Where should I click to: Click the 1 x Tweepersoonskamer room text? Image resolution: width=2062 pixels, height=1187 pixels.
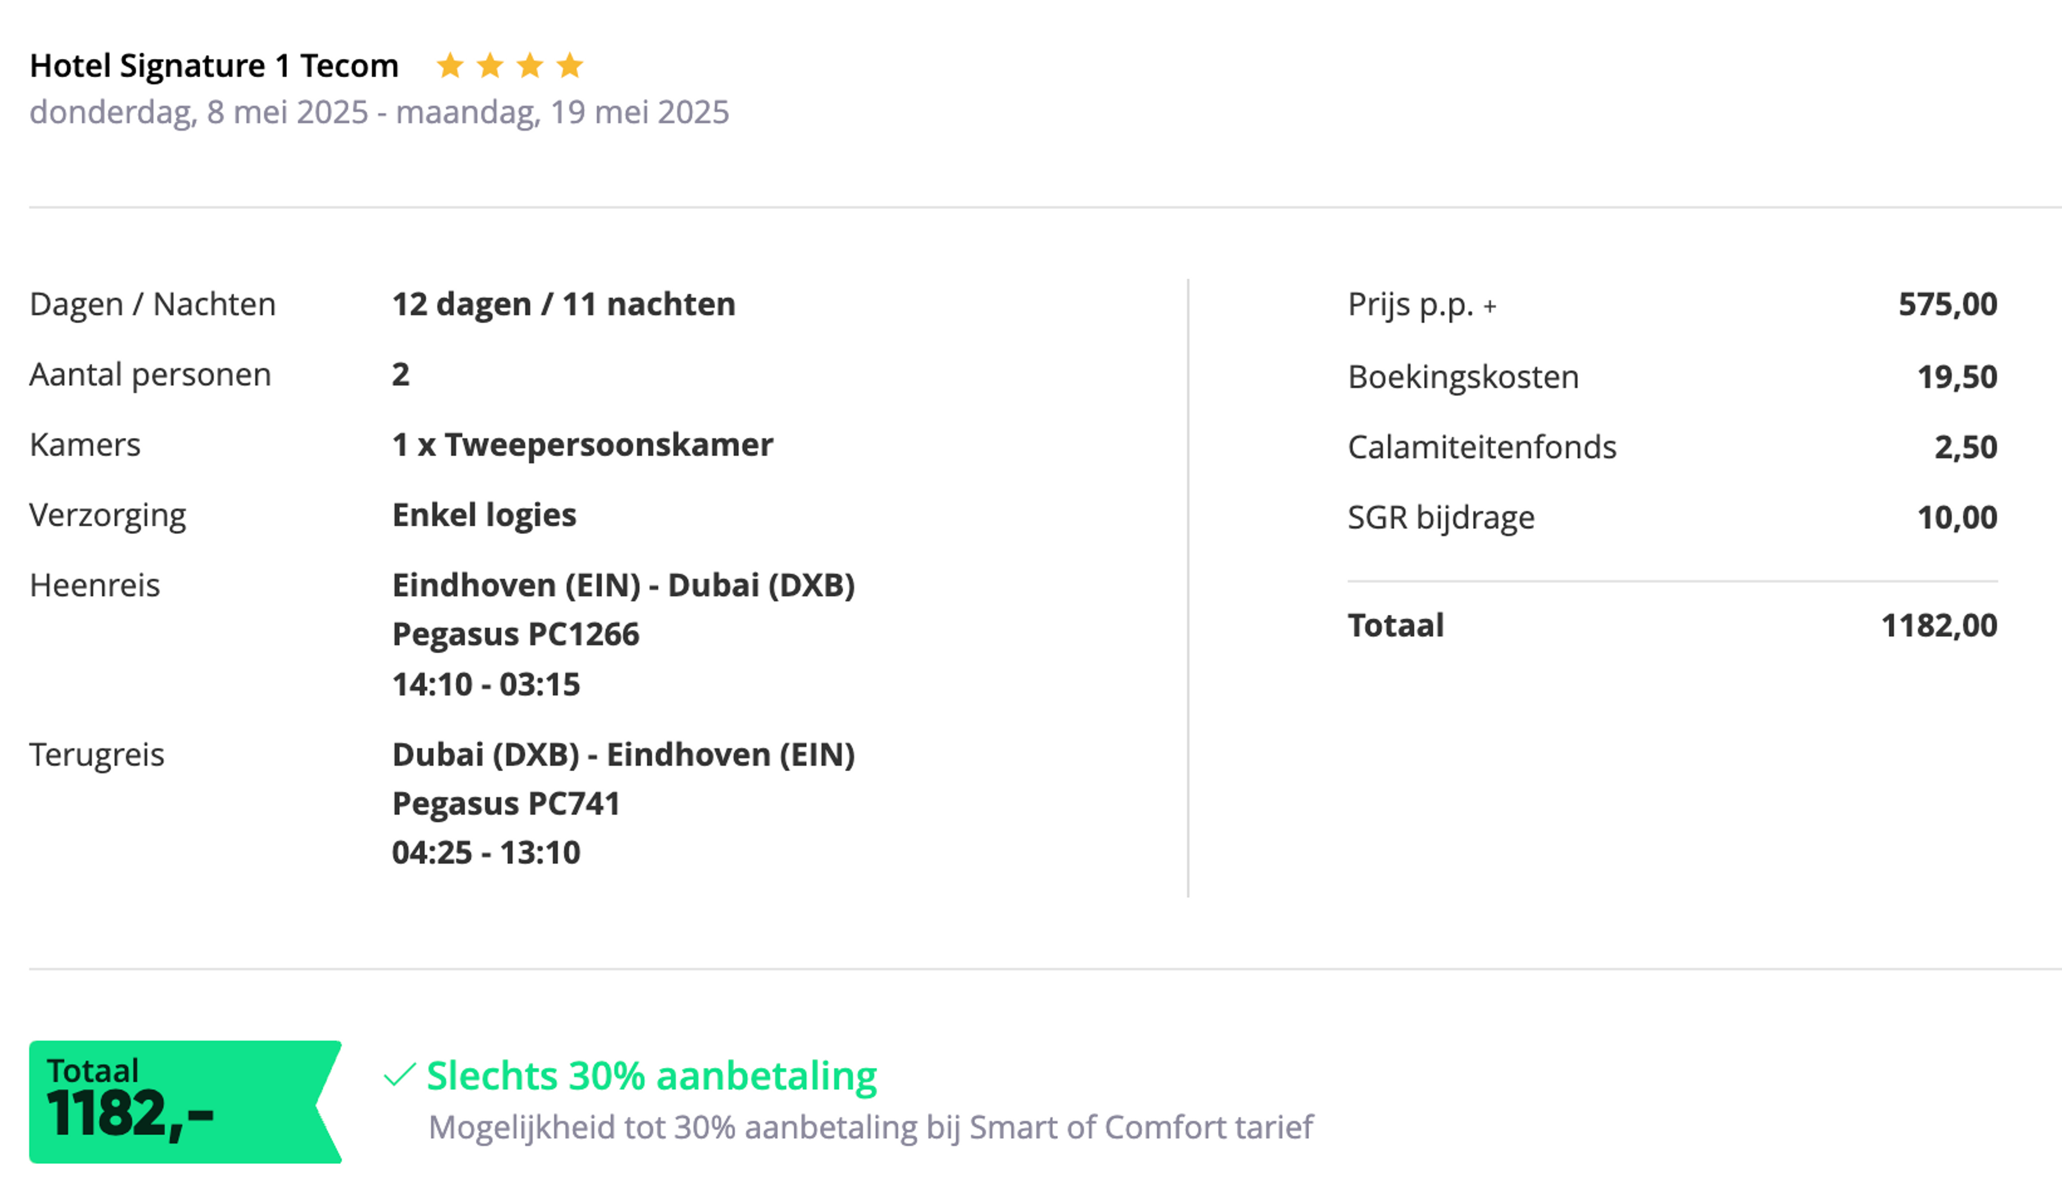tap(583, 445)
